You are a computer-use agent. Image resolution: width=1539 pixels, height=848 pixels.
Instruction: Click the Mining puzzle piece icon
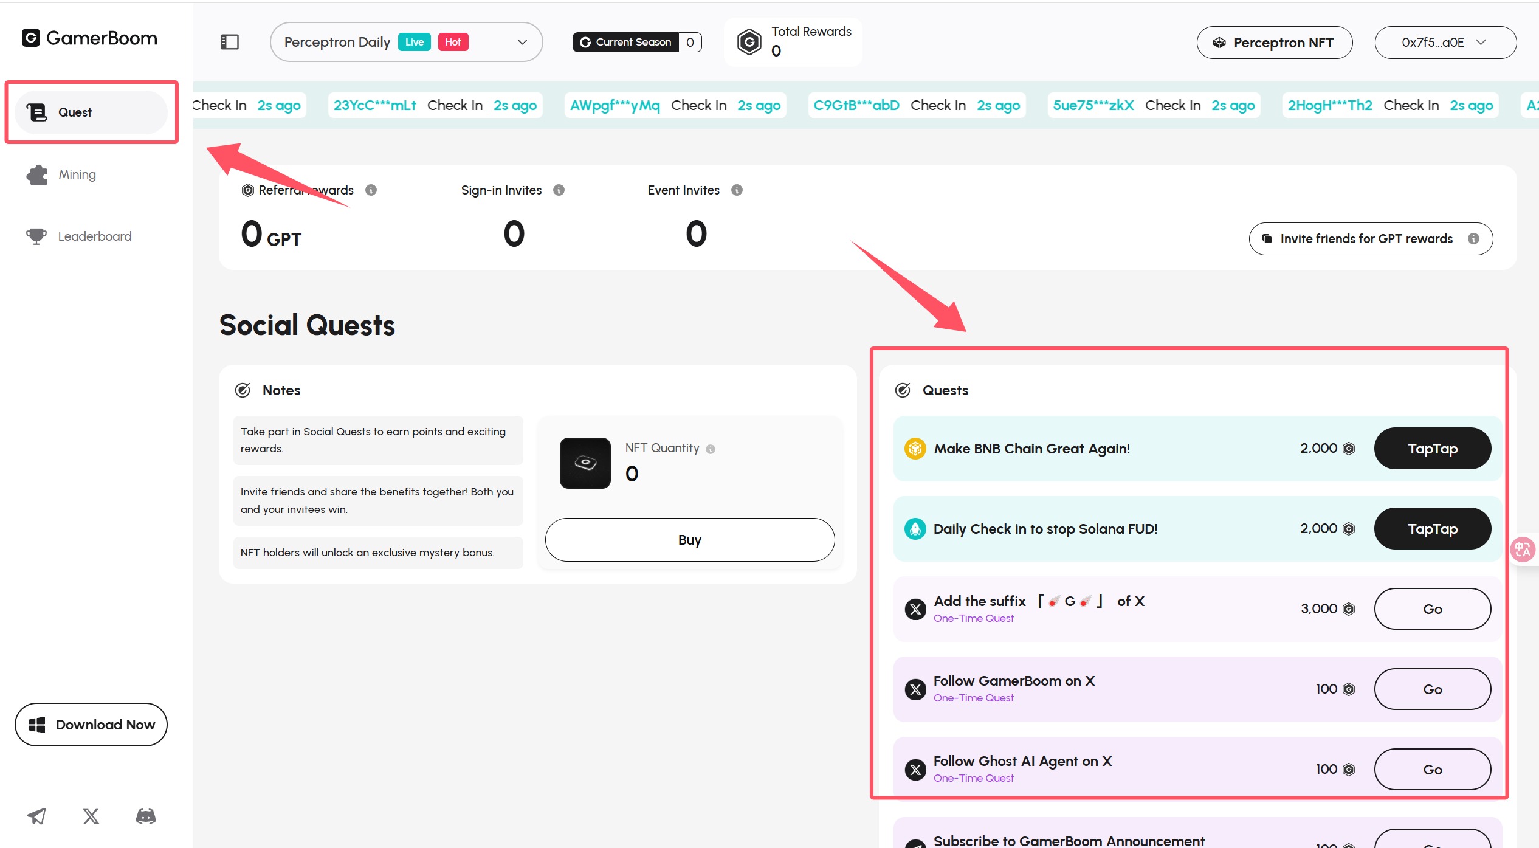click(37, 174)
